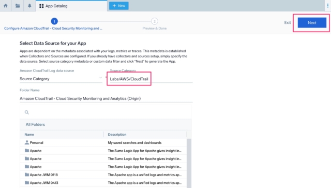Select the App Catalog tab

tap(71, 6)
